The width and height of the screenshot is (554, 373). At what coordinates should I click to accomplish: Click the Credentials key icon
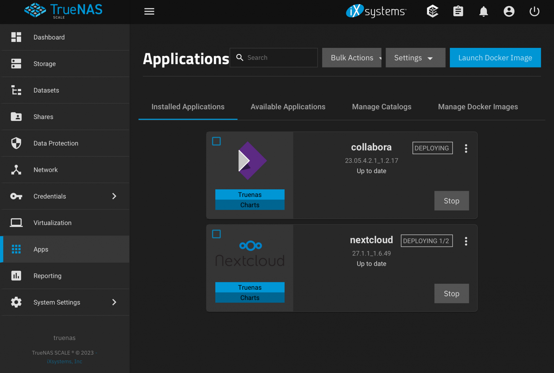click(16, 196)
